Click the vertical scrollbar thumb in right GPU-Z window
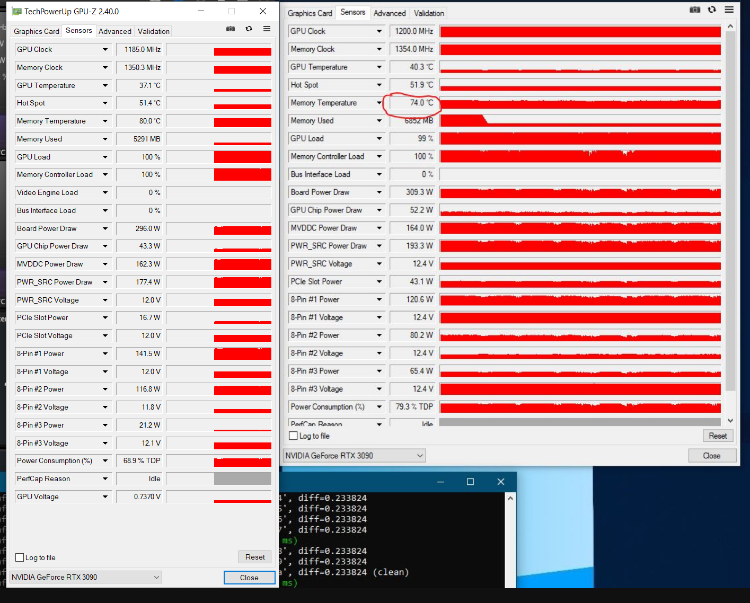Screen dimensions: 750x603 [x=730, y=211]
